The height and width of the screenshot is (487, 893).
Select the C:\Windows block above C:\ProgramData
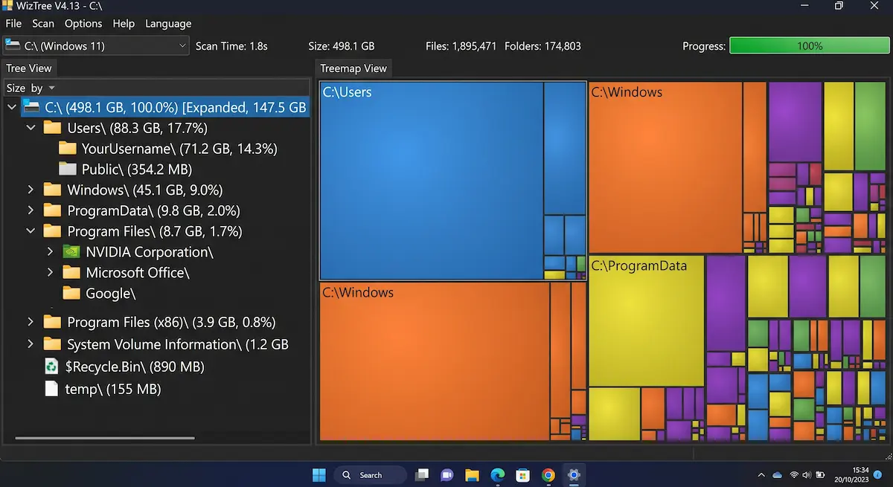pyautogui.click(x=665, y=167)
